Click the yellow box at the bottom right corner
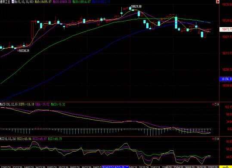Viewport: 232px width, 168px height. (x=226, y=167)
